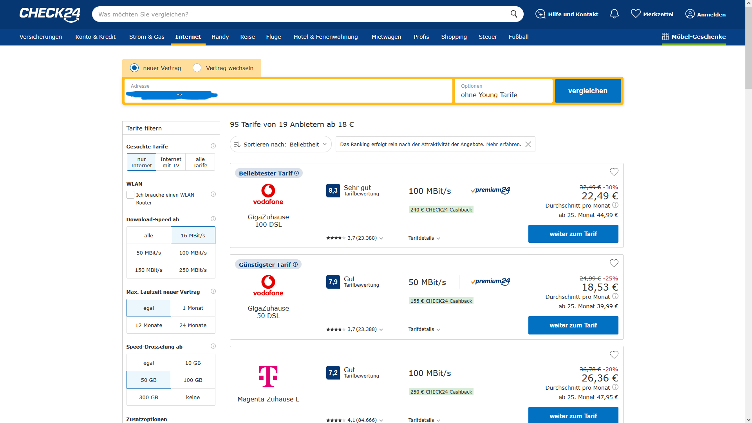Show info for Max. Laufzeit filter

213,291
